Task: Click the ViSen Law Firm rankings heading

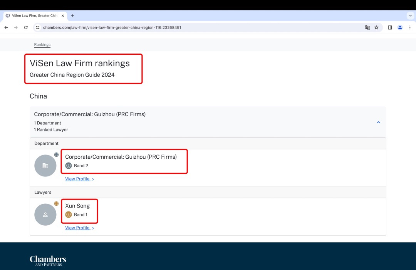Action: (80, 63)
